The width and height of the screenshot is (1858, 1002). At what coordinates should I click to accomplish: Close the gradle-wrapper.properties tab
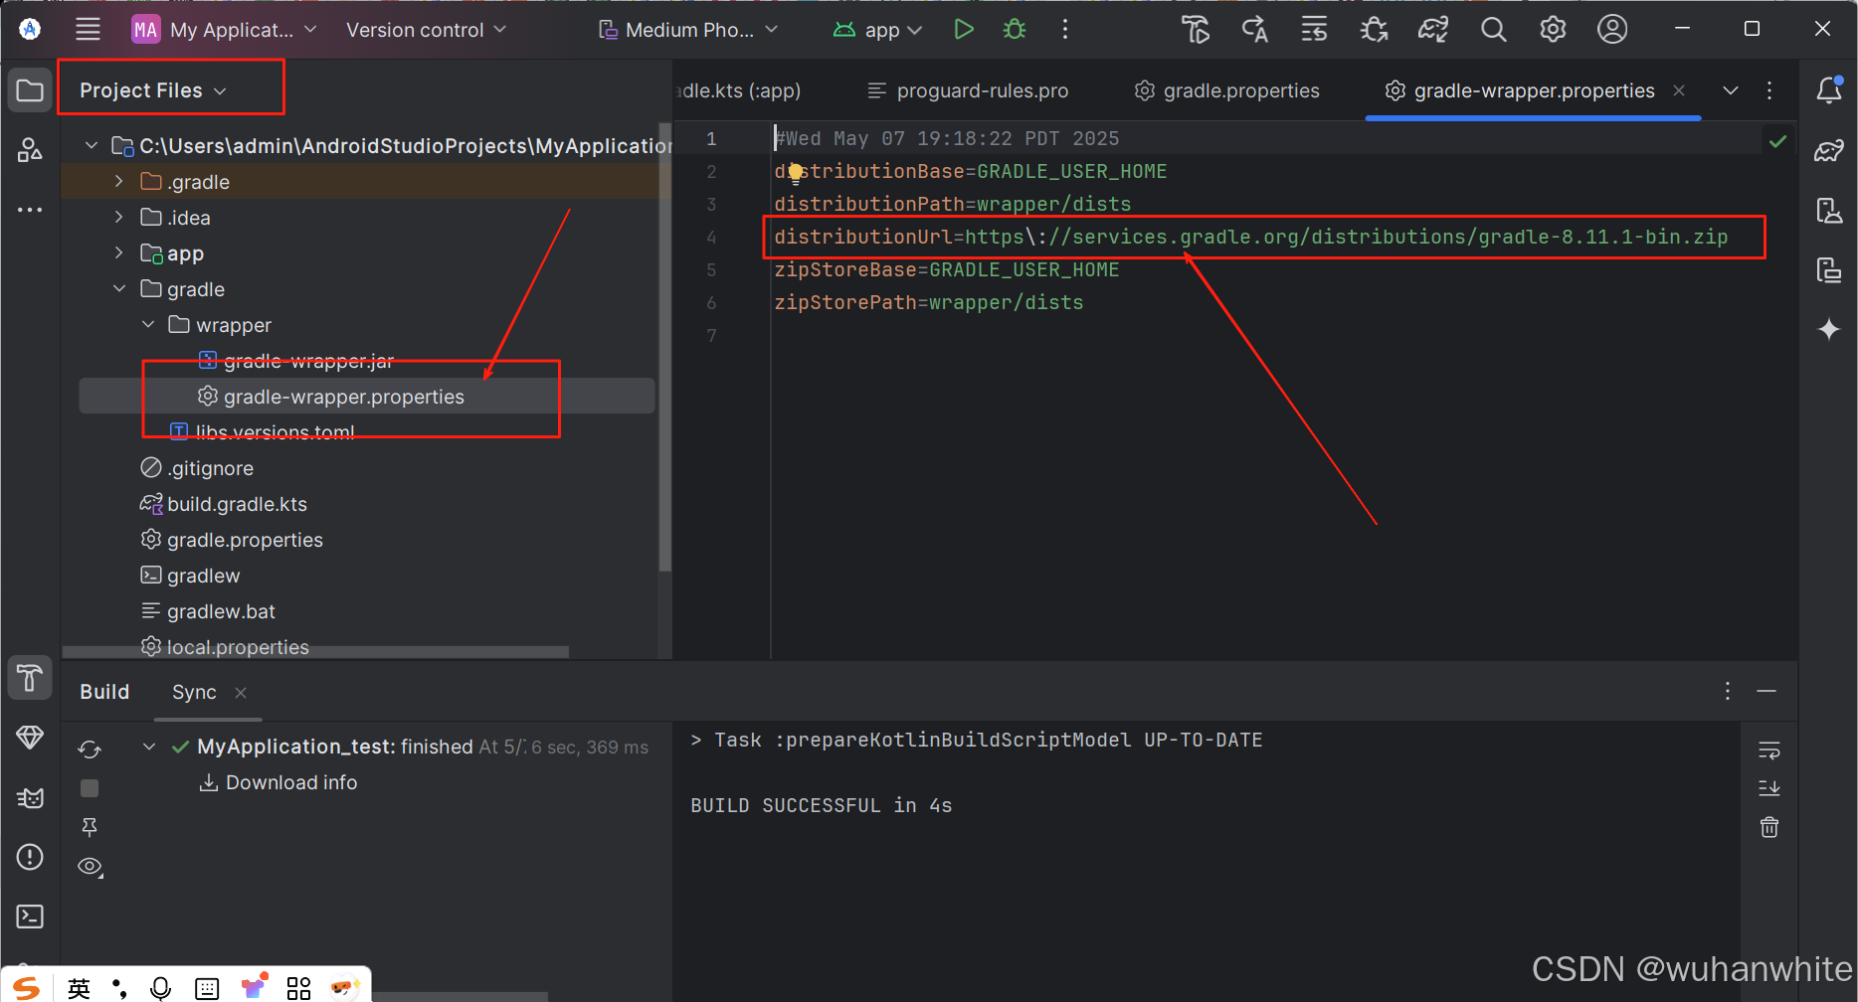(x=1679, y=90)
